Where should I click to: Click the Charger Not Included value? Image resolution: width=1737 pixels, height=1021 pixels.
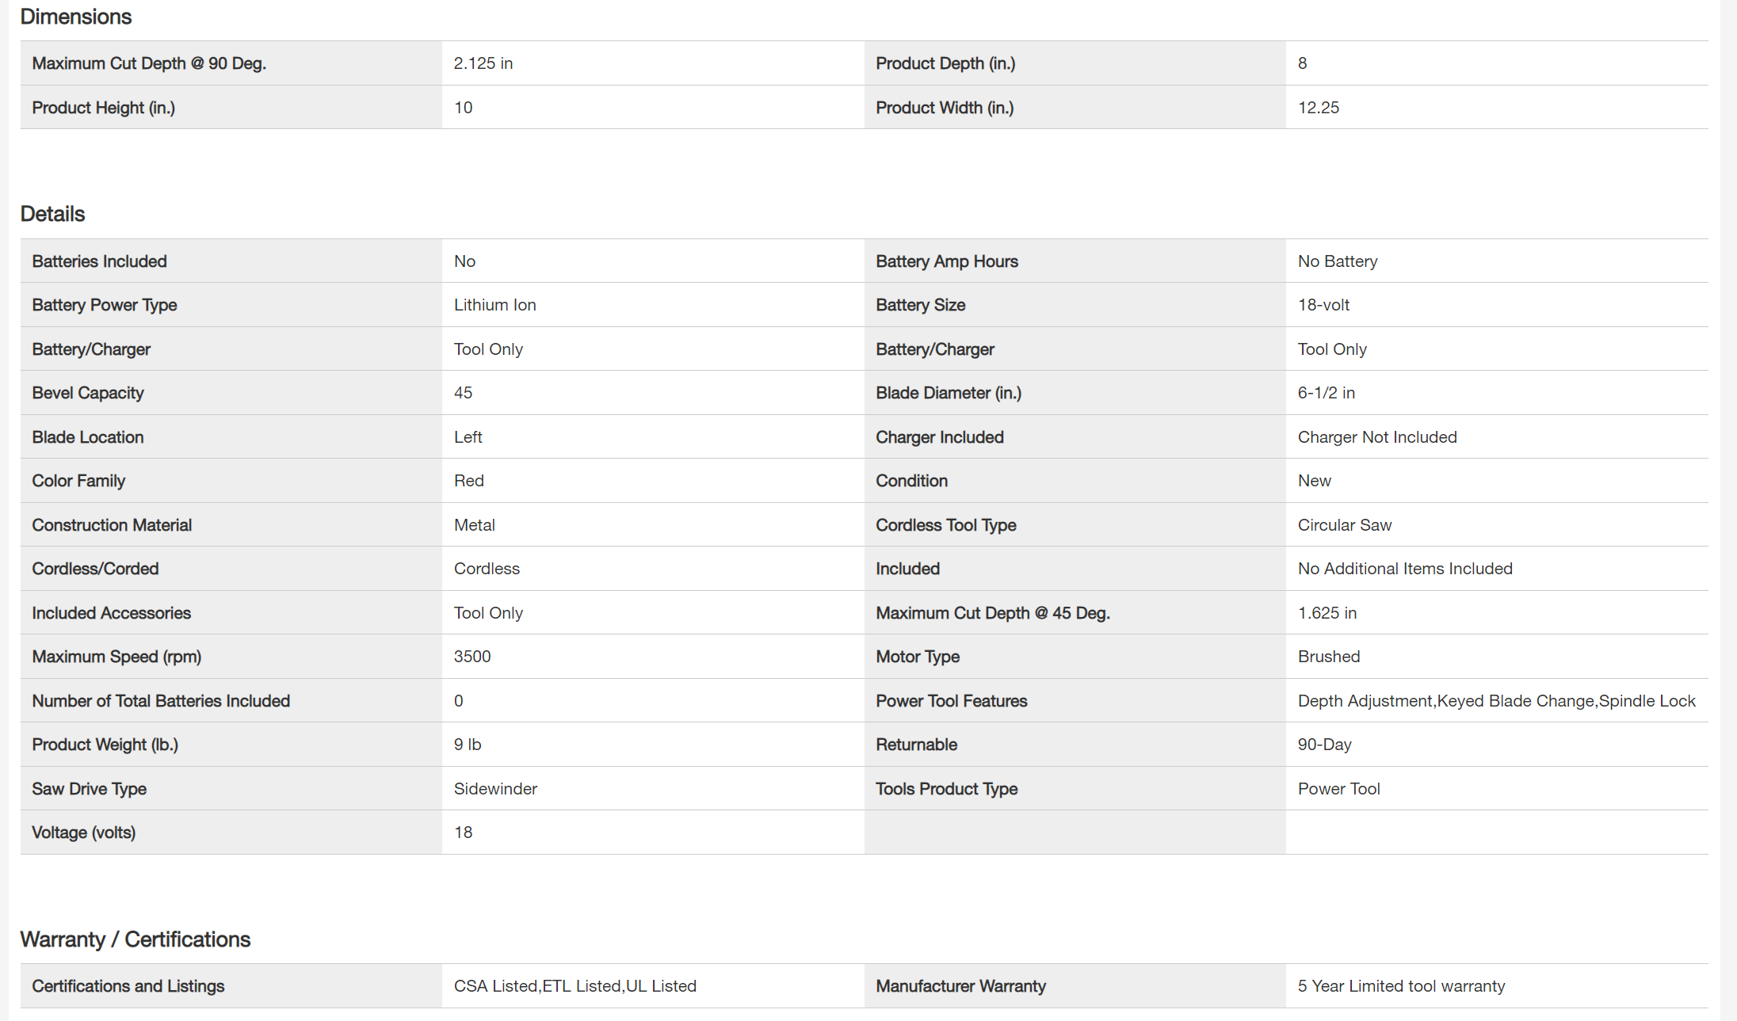tap(1377, 437)
